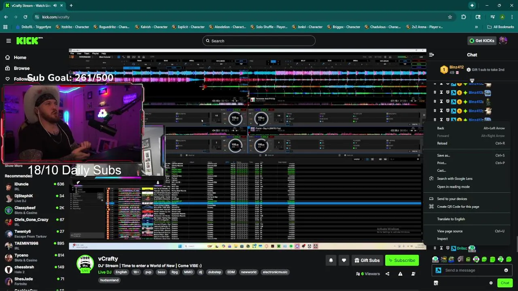
Task: Open Chrome extensions puzzle icon
Action: (464, 17)
